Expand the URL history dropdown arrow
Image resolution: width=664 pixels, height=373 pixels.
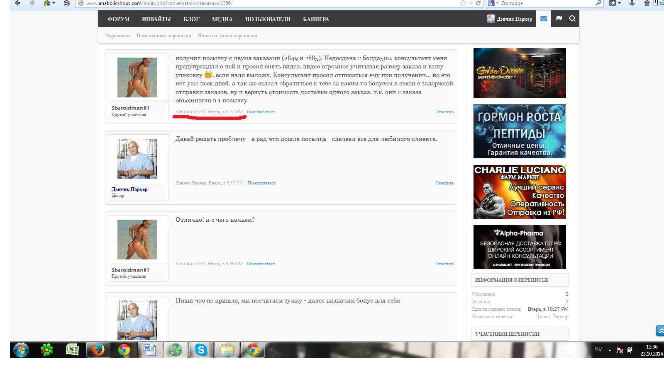(471, 3)
